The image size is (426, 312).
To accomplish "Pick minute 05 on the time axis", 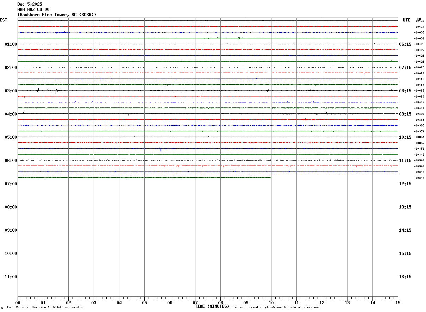I will 144,303.
